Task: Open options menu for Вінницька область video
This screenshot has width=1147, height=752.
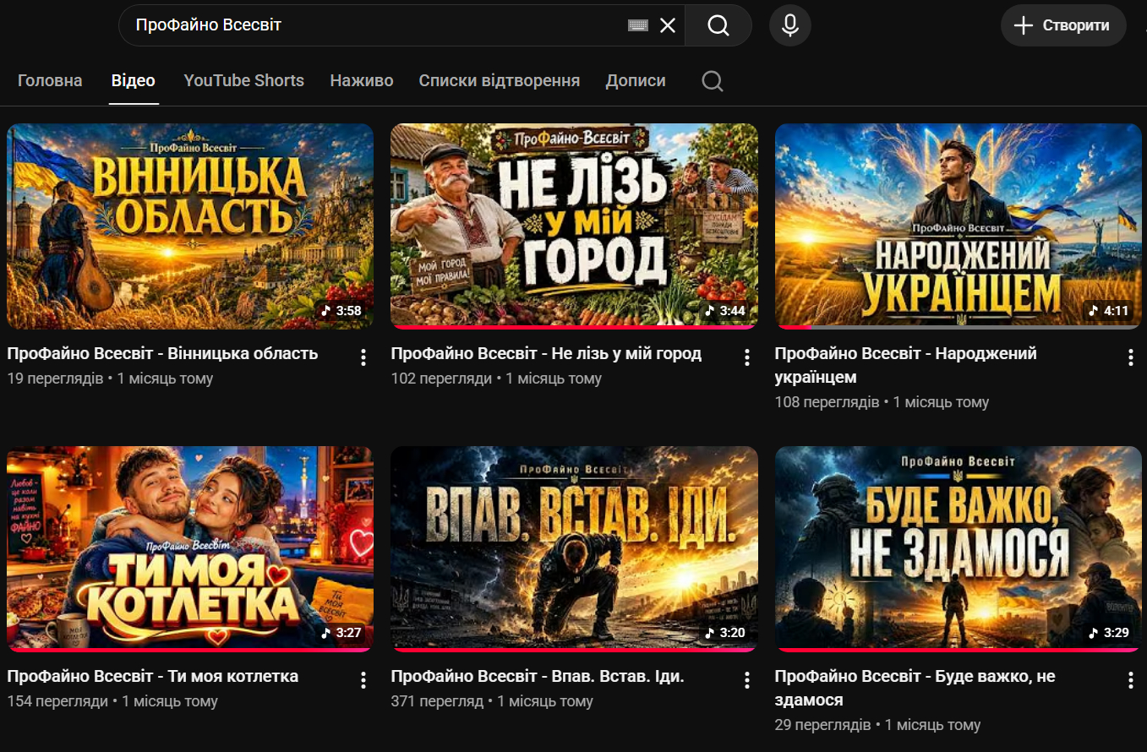Action: (363, 357)
